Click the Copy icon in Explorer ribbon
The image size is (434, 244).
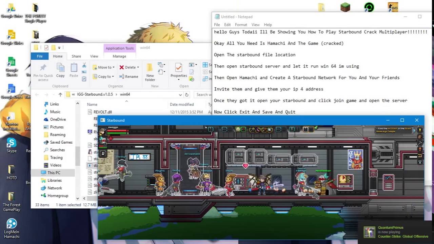tap(60, 70)
